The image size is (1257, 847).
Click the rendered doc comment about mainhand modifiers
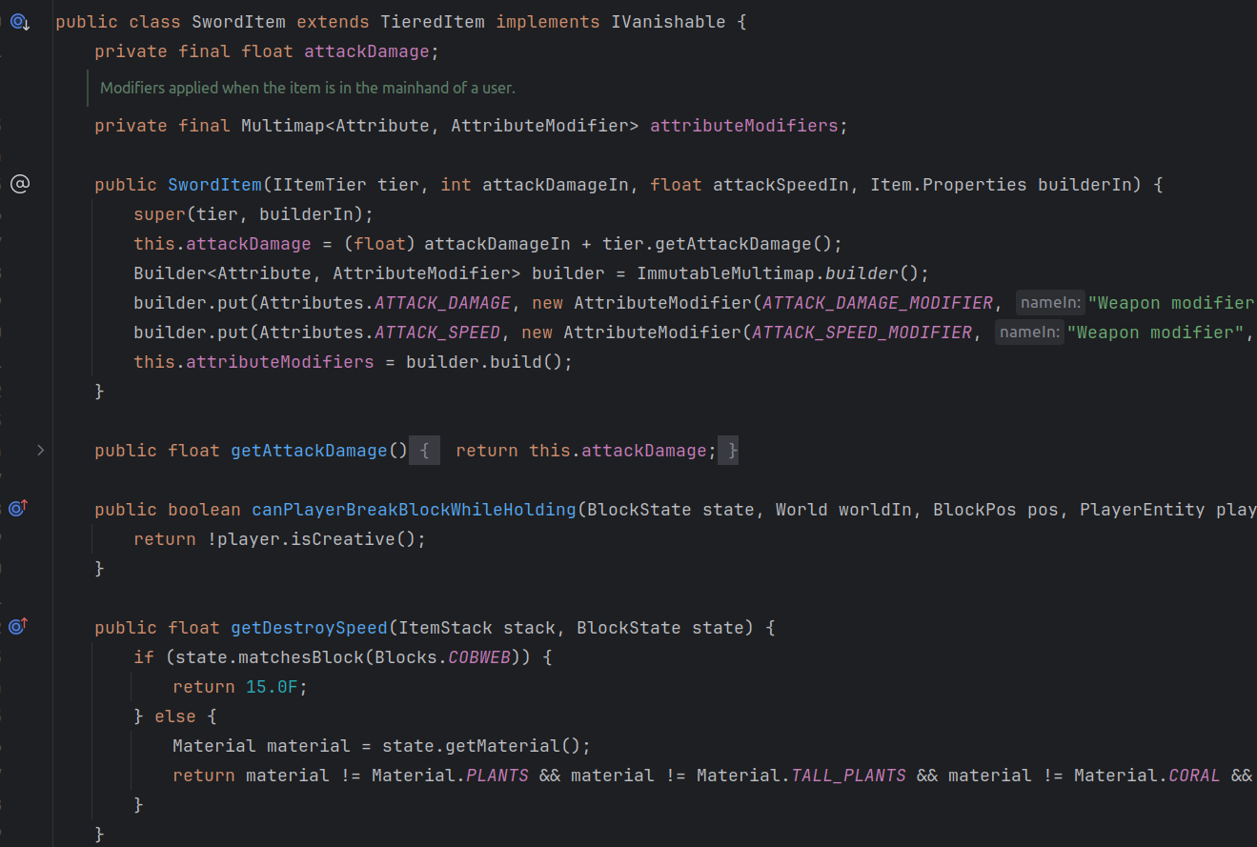click(x=308, y=88)
